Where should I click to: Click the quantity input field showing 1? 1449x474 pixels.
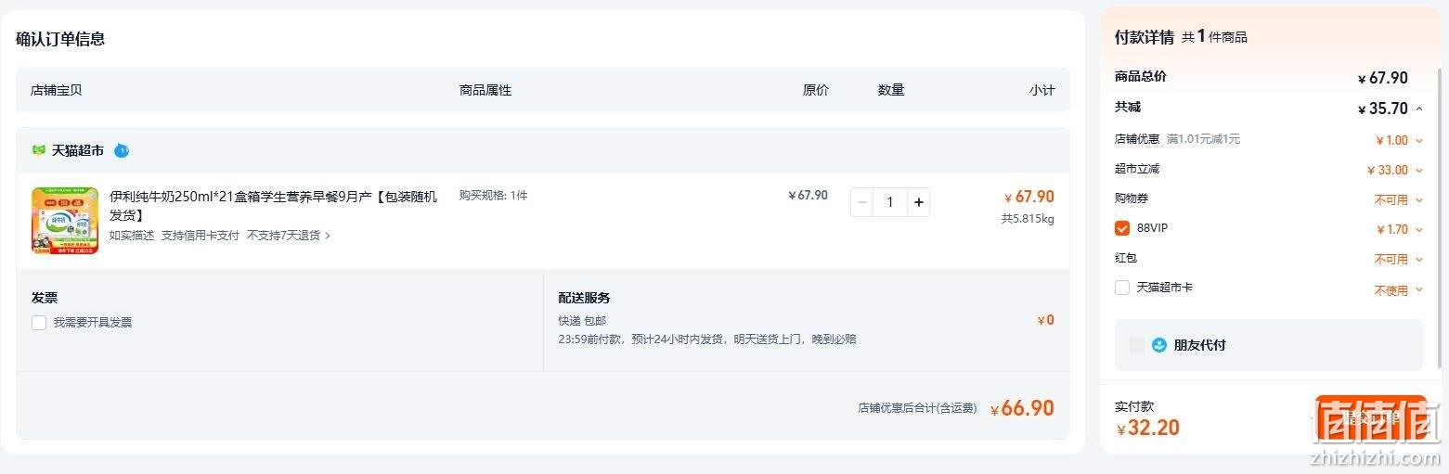(890, 202)
